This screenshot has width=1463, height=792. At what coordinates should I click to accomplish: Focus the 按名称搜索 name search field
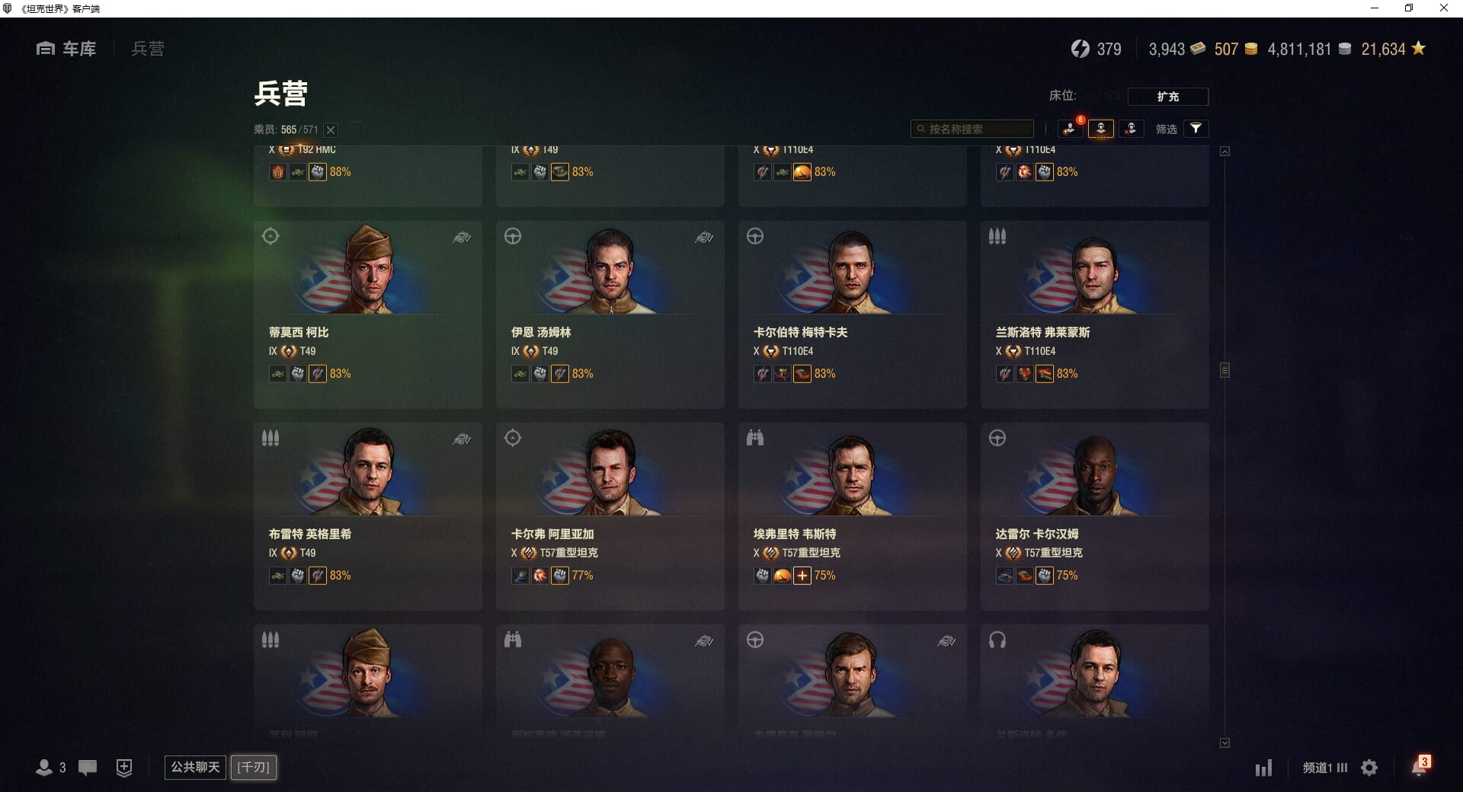972,129
